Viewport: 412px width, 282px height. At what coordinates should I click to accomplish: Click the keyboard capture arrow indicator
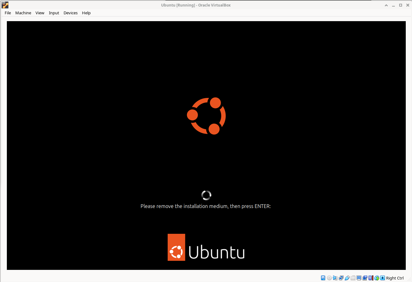click(x=382, y=278)
